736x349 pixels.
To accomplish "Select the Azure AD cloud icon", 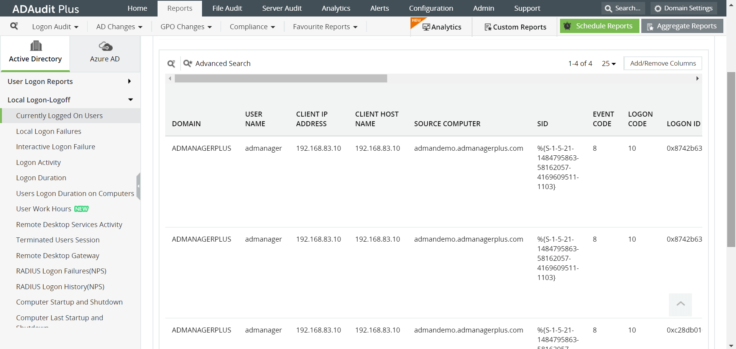I will 105,46.
